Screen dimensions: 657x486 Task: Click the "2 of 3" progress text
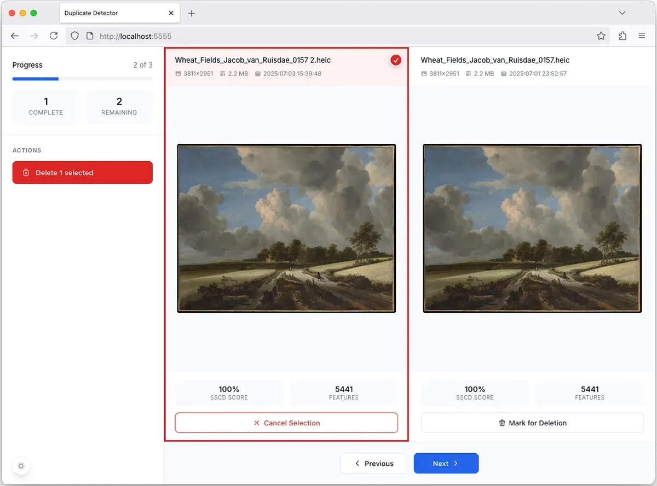click(143, 65)
